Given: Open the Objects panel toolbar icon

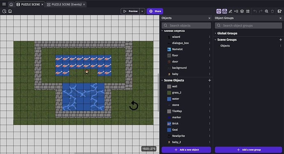Looking at the screenshot, I should (x=219, y=11).
